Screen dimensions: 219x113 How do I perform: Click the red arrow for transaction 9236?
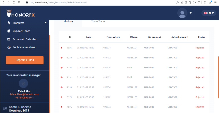point(62,48)
